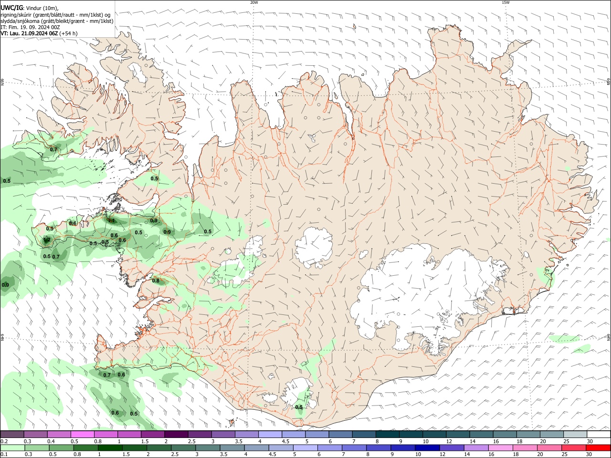Select the light grey 25 snow legend swatch
The height and width of the screenshot is (458, 611).
[575, 434]
